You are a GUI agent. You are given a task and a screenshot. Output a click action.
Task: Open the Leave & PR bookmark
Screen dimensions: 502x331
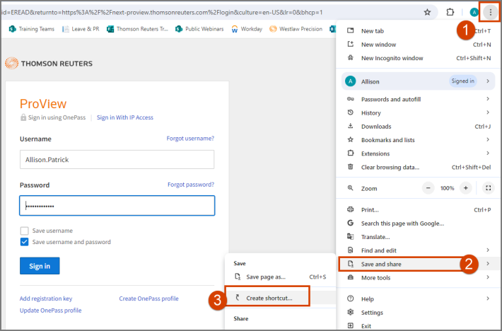tap(81, 29)
